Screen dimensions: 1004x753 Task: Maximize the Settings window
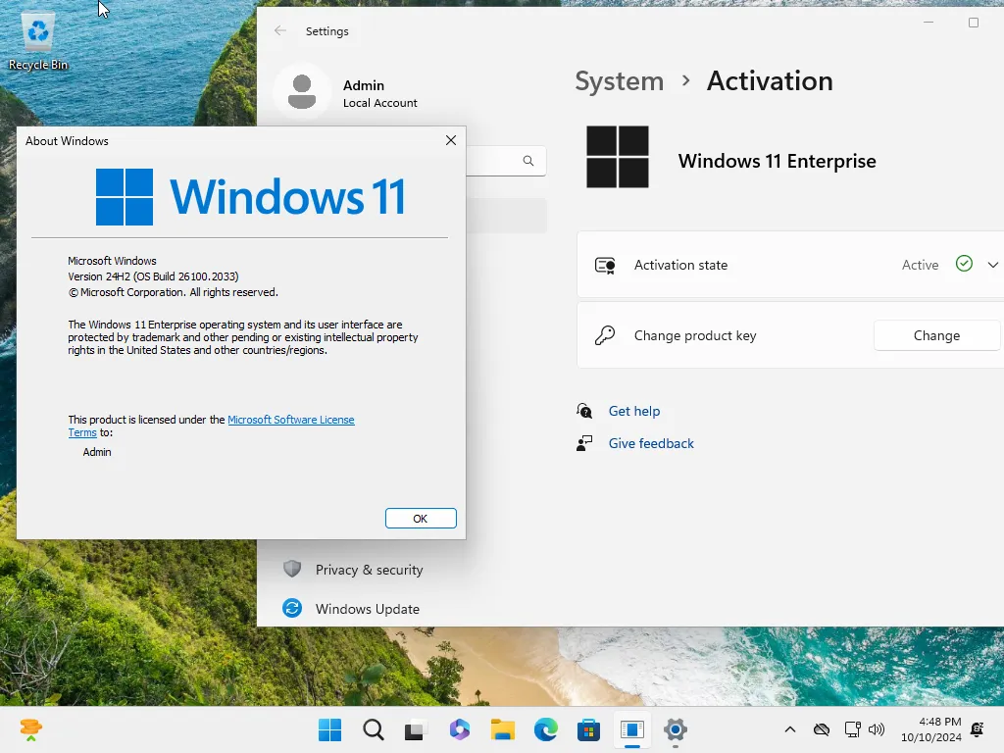[974, 23]
